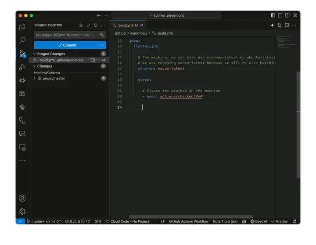
Task: Open Source Control view in activity bar
Action: (x=22, y=54)
